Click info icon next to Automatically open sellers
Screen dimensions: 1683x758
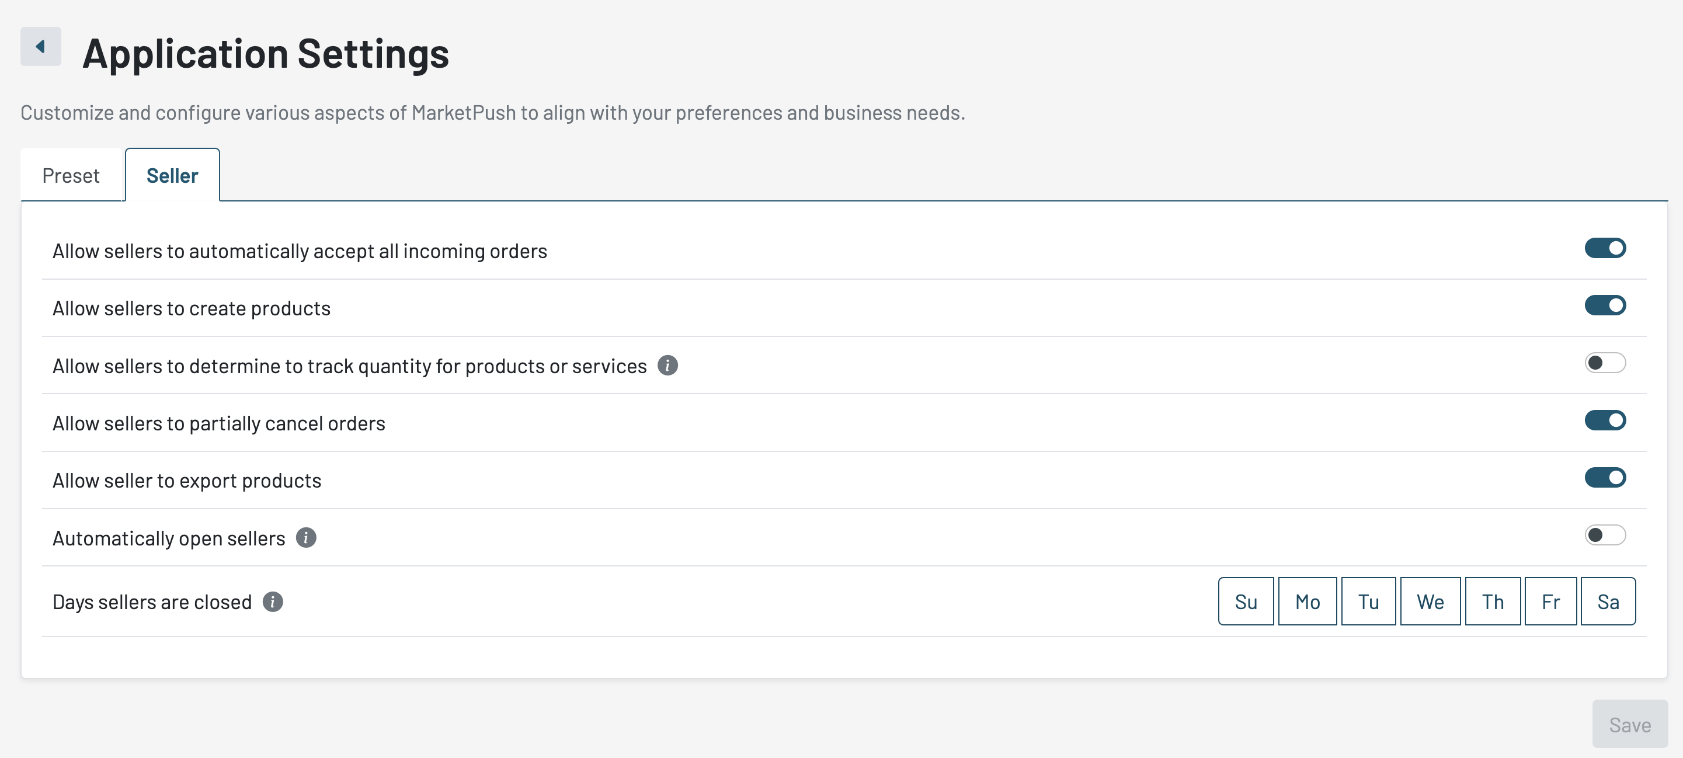306,538
